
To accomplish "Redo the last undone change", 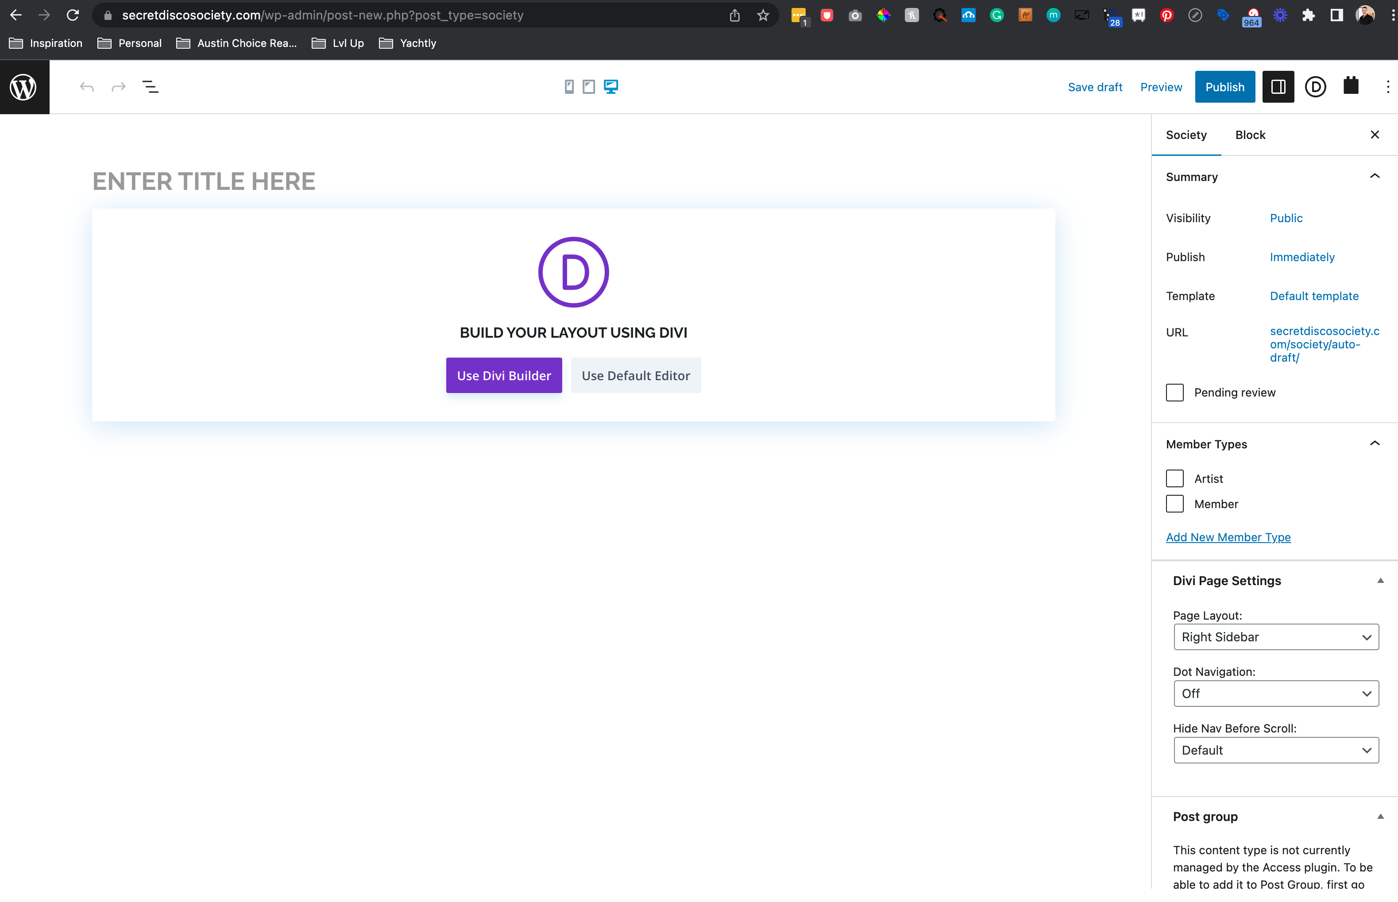I will click(119, 87).
